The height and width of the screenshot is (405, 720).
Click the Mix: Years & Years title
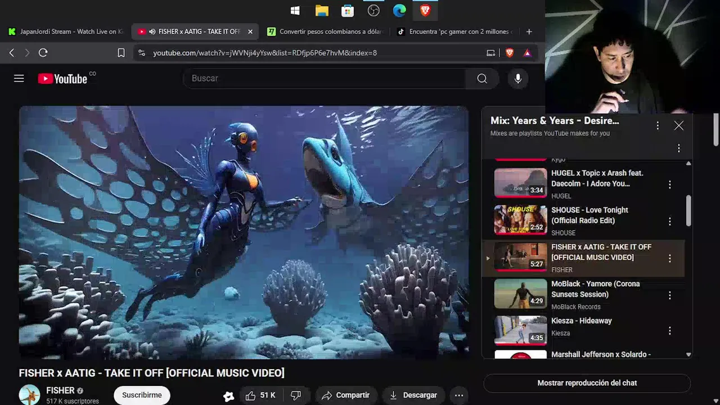(555, 120)
